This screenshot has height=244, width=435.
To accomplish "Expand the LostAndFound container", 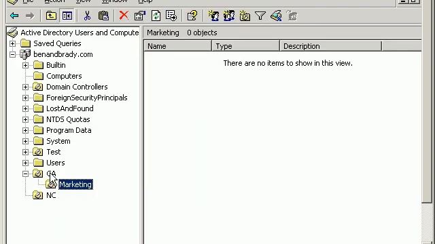I will click(26, 108).
